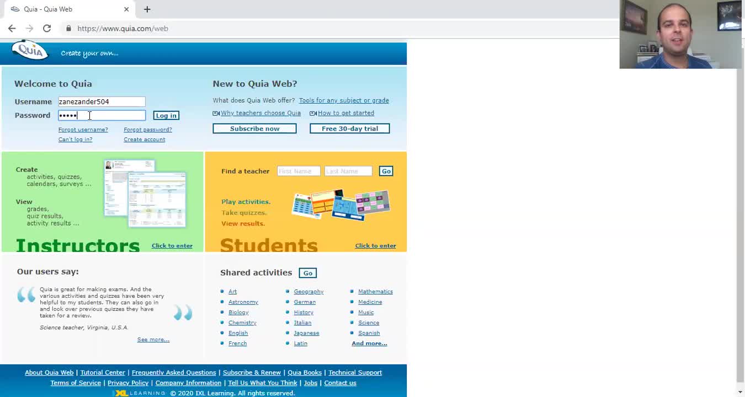This screenshot has width=745, height=397.
Task: Open Italian shared activities
Action: point(302,323)
